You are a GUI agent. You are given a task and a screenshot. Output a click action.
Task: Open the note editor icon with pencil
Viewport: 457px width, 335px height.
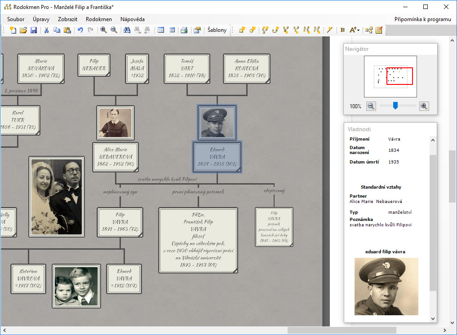point(379,30)
